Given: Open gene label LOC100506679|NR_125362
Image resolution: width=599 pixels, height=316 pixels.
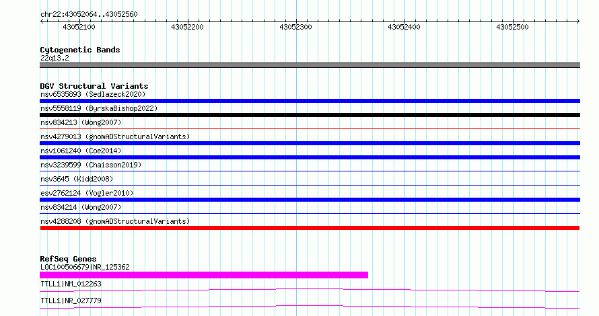Looking at the screenshot, I should pyautogui.click(x=85, y=267).
